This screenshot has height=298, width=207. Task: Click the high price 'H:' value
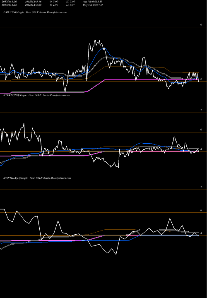coord(70,2)
